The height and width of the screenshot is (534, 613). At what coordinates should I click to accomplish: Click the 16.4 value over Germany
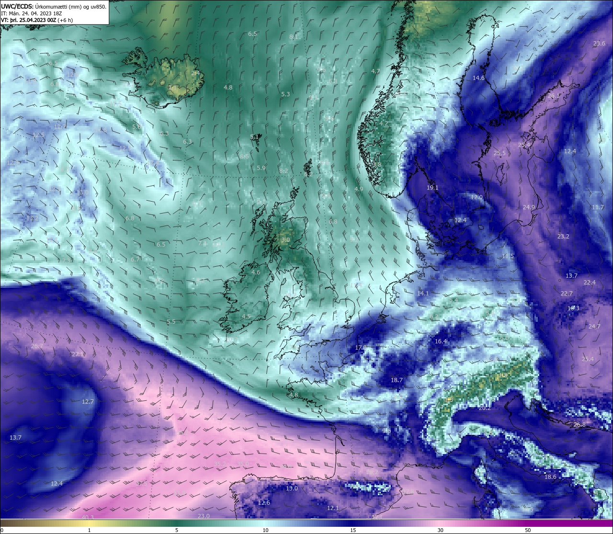[441, 341]
